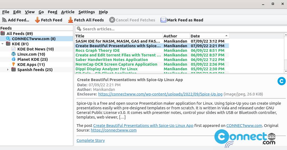The width and height of the screenshot is (287, 150).
Task: Select article Saber Handwritten Notes Application
Action: point(112,60)
